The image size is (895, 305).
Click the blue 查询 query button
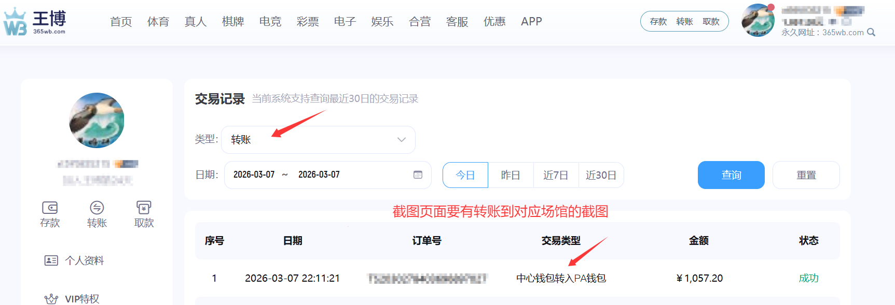pyautogui.click(x=731, y=175)
